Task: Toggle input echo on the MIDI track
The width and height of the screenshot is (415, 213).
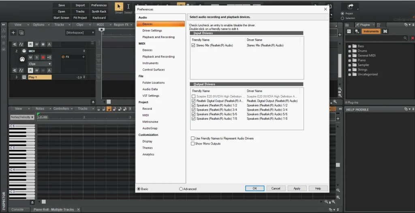Action: [49, 58]
